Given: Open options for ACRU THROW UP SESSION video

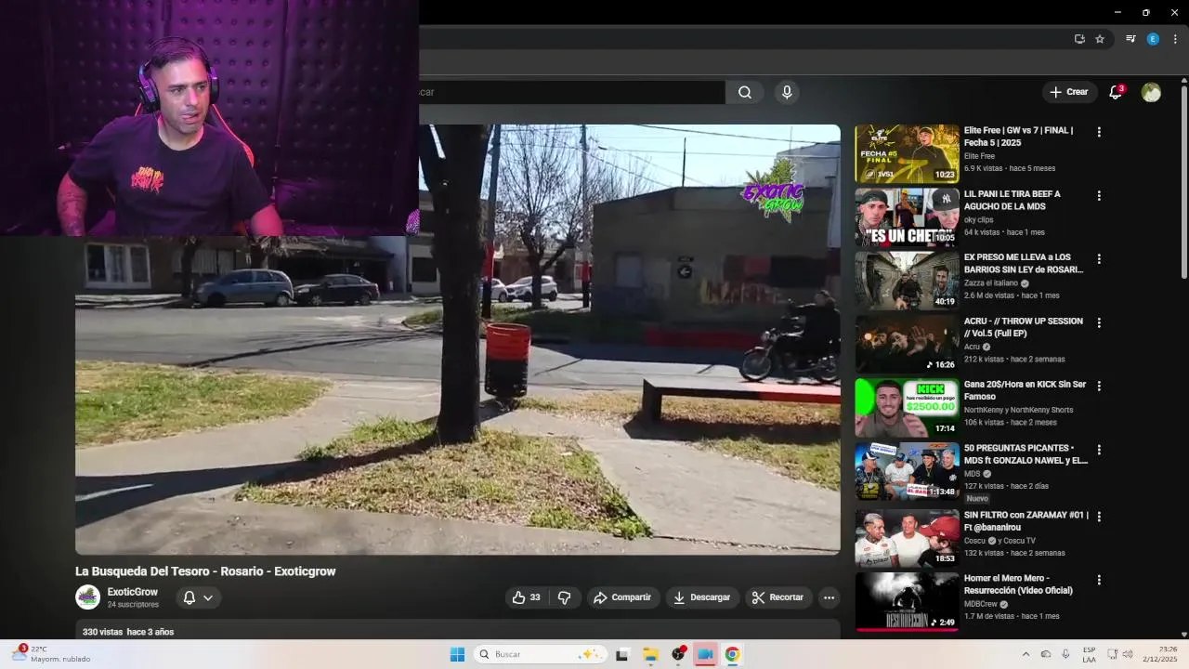Looking at the screenshot, I should (1099, 323).
